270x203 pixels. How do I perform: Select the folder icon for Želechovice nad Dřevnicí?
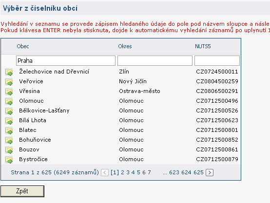(9, 72)
